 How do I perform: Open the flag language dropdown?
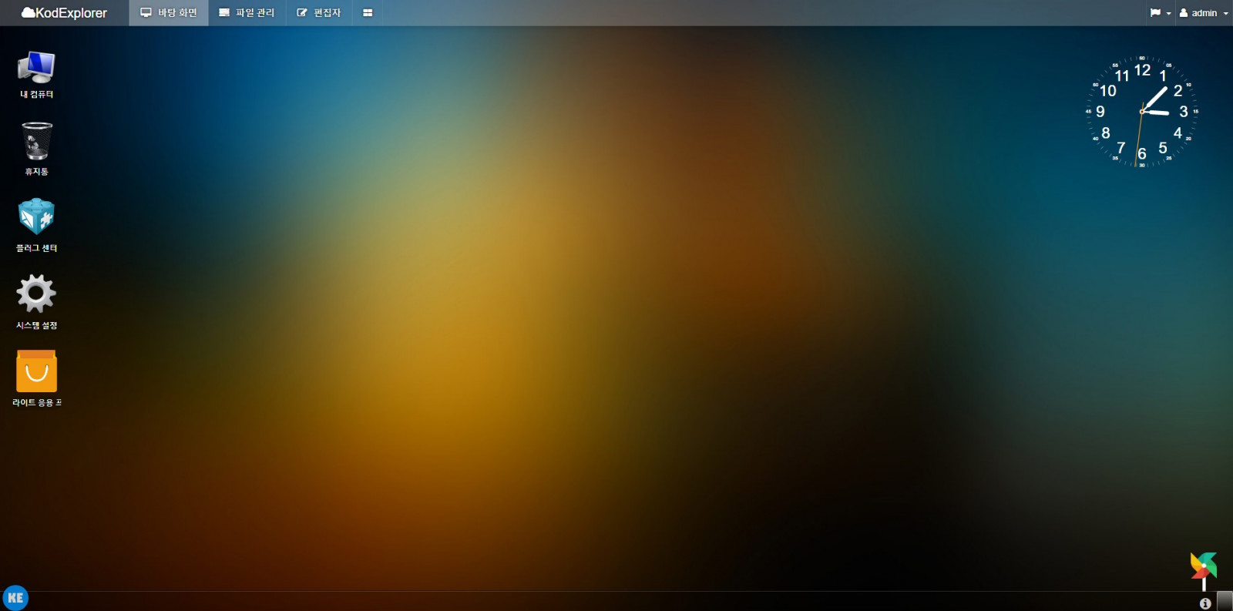tap(1161, 13)
